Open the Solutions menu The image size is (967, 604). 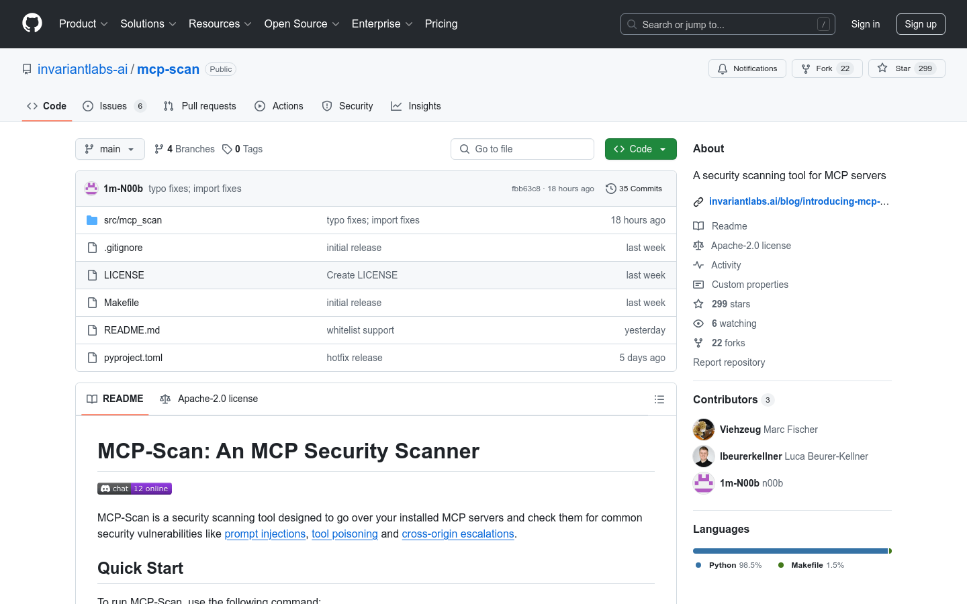tap(148, 23)
